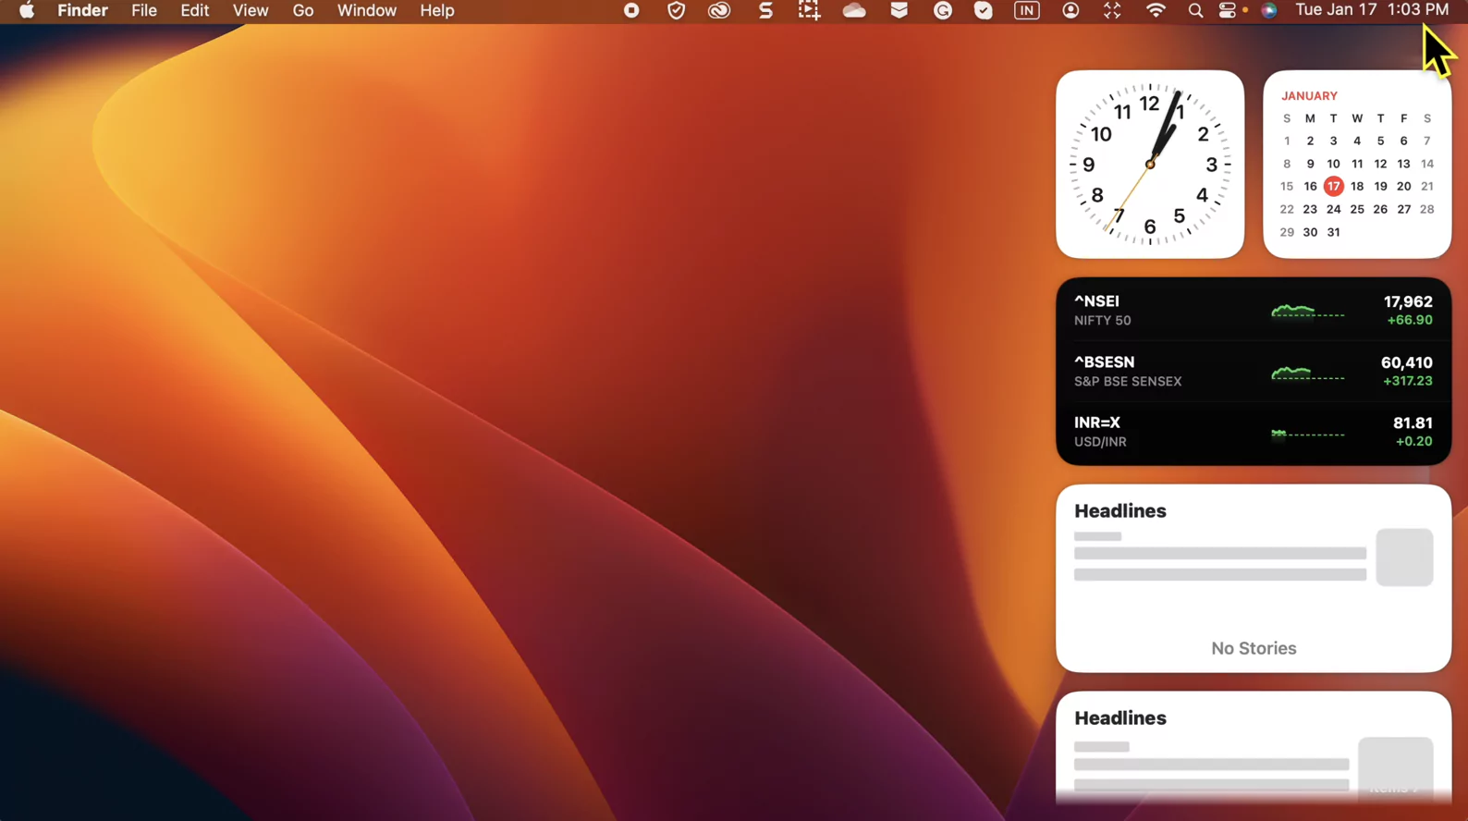The height and width of the screenshot is (821, 1468).
Task: Open the Wi-Fi status menu
Action: click(1156, 10)
